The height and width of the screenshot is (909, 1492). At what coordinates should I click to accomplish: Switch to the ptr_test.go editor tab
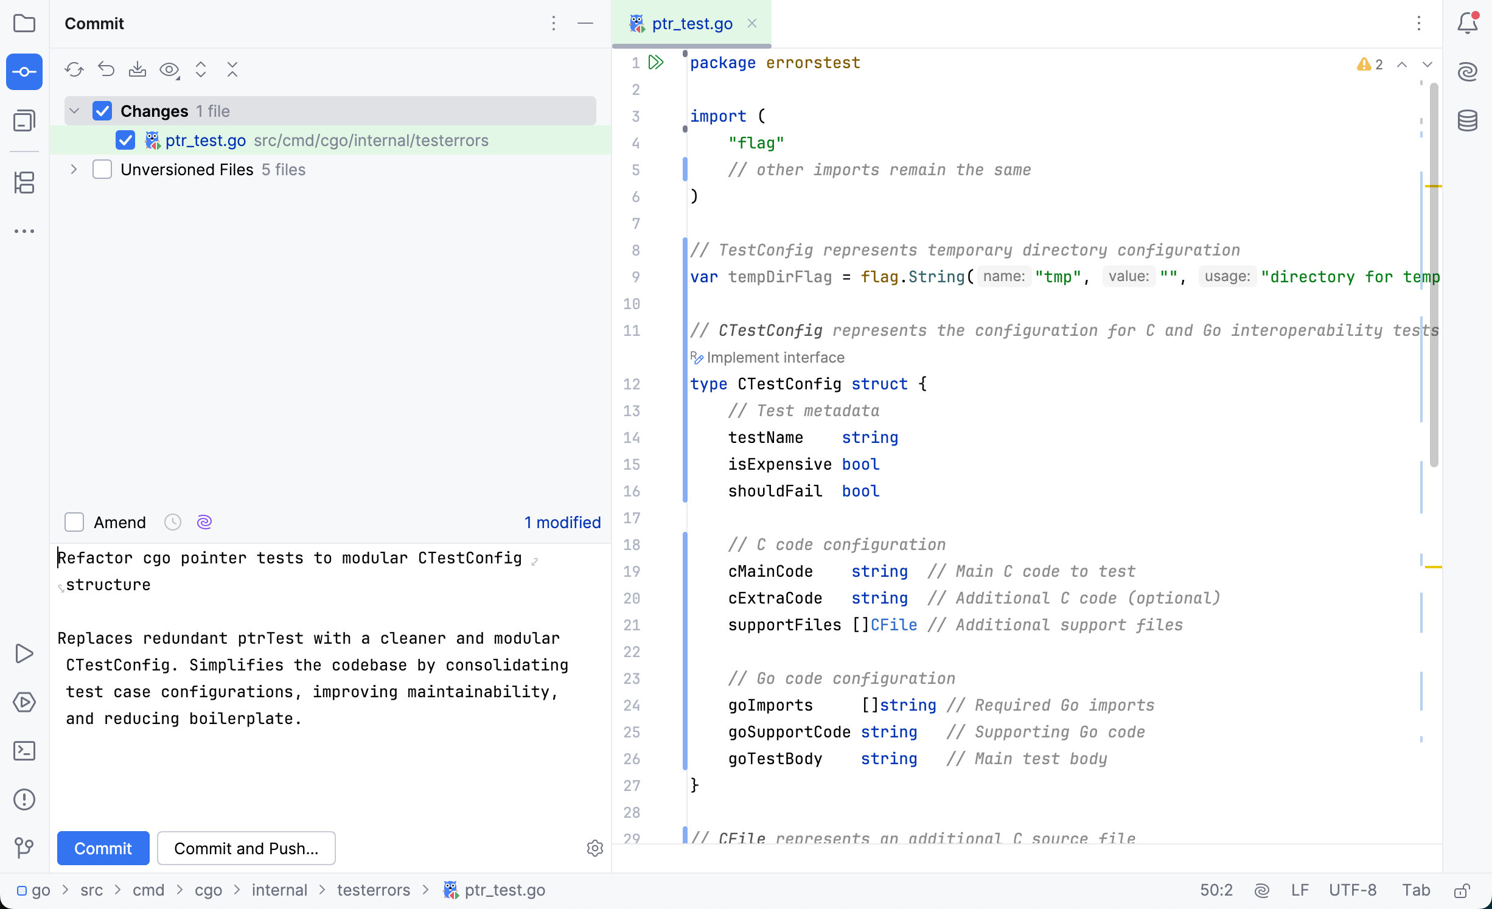click(692, 24)
